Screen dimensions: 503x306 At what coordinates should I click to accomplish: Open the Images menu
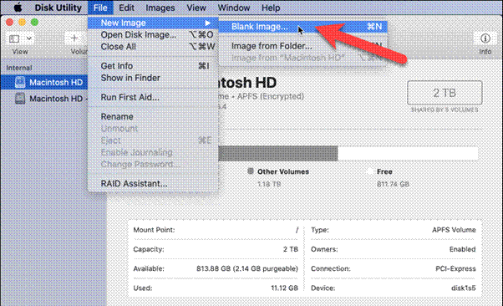(160, 8)
